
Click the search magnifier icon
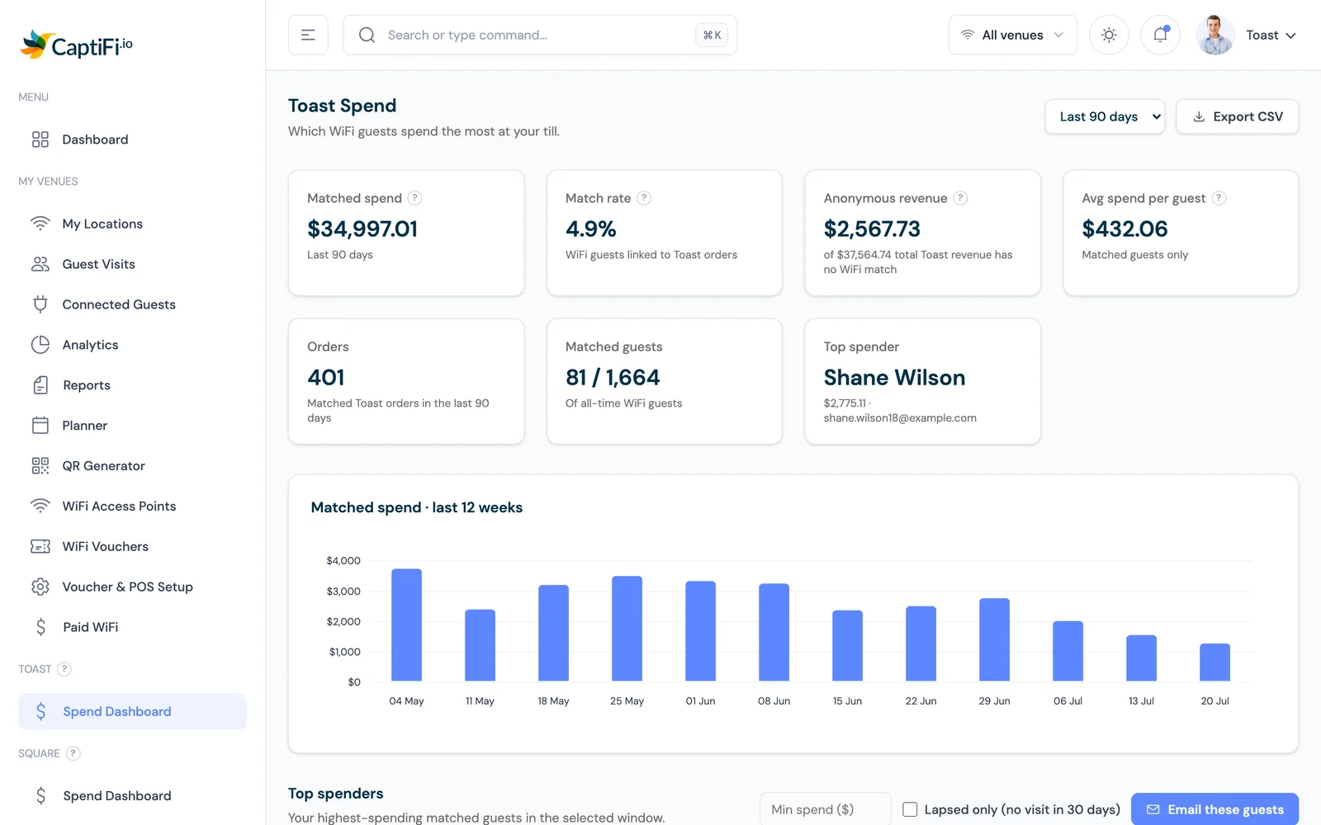click(367, 35)
